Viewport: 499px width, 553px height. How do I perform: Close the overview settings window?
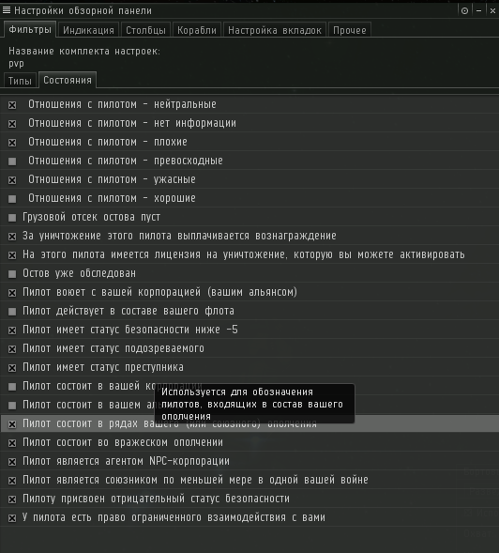pyautogui.click(x=492, y=11)
